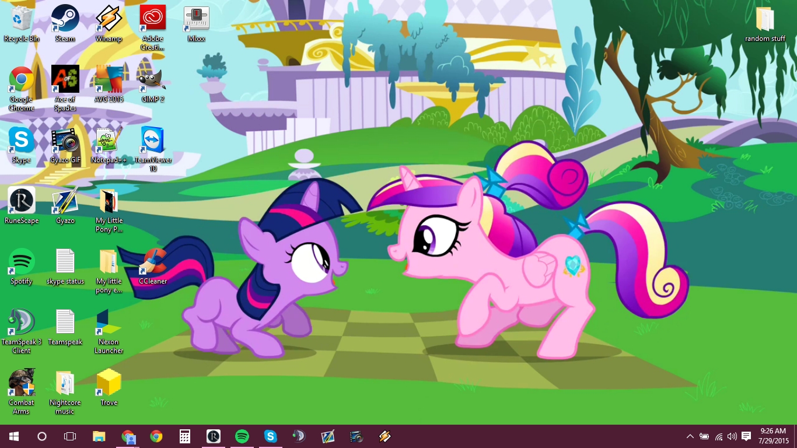Click the plain Chrome icon on the taskbar
Screen dimensions: 797x448
[x=156, y=436]
